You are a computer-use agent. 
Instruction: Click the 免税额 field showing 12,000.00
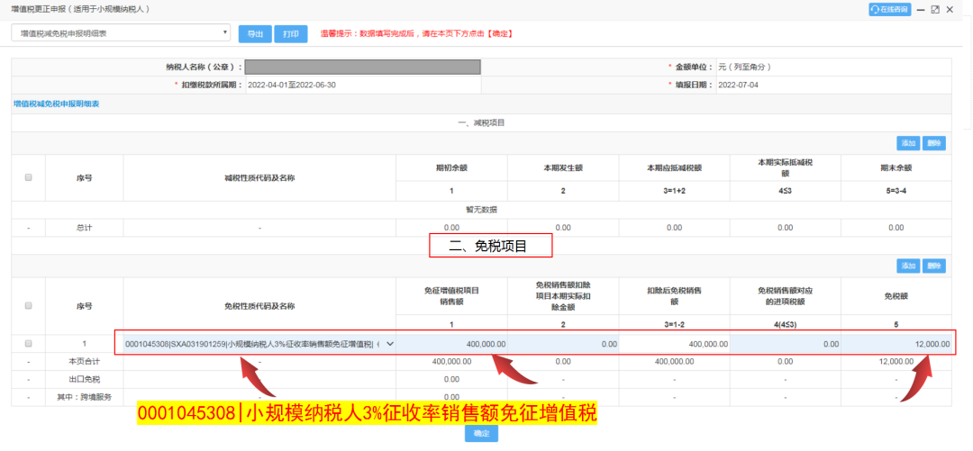tap(896, 343)
